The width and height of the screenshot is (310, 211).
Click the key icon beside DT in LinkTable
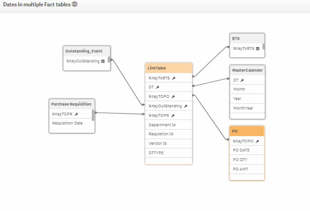point(158,87)
